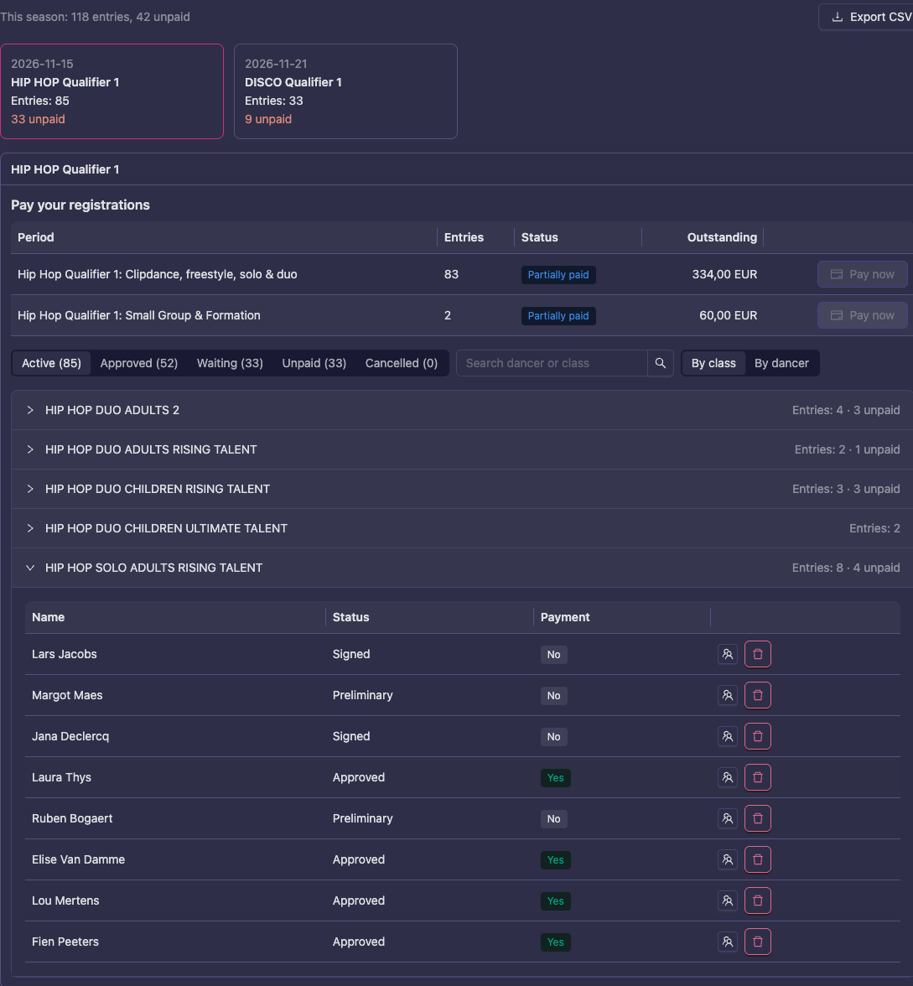Screen dimensions: 913x986
Task: Delete the Fien Peeters entry
Action: [x=758, y=942]
